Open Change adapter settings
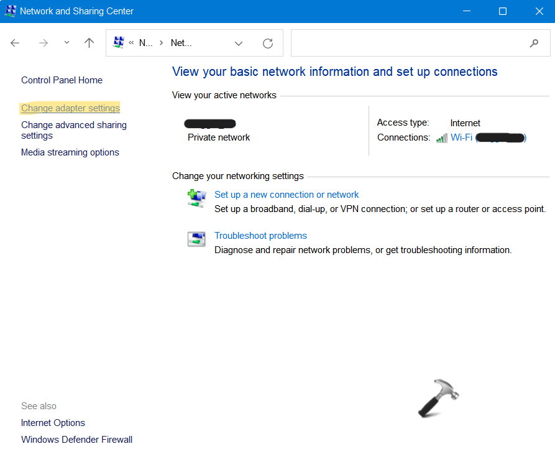Screen dimensions: 555x449 (x=70, y=108)
